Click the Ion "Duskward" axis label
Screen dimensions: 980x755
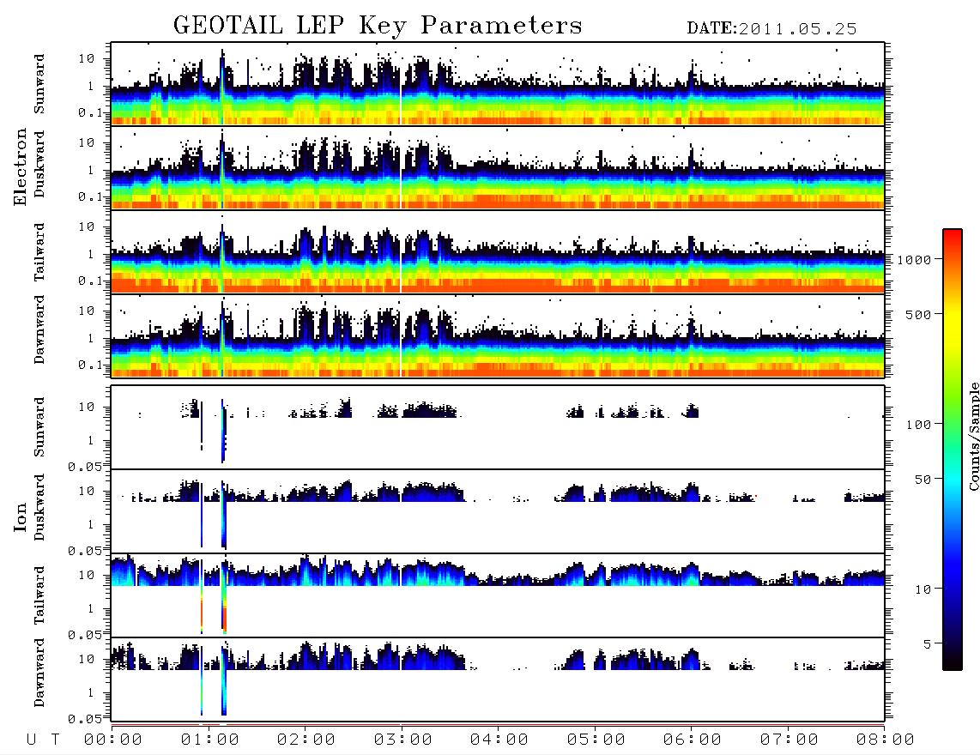click(39, 508)
